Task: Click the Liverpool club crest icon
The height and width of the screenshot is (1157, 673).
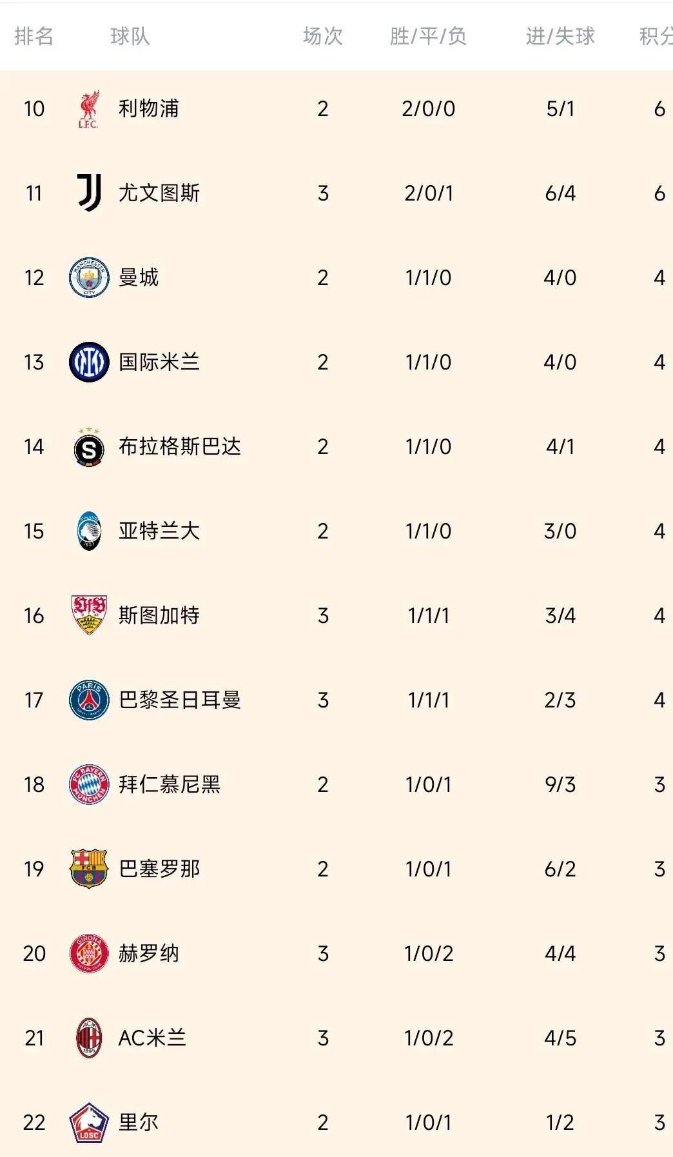Action: [x=89, y=108]
